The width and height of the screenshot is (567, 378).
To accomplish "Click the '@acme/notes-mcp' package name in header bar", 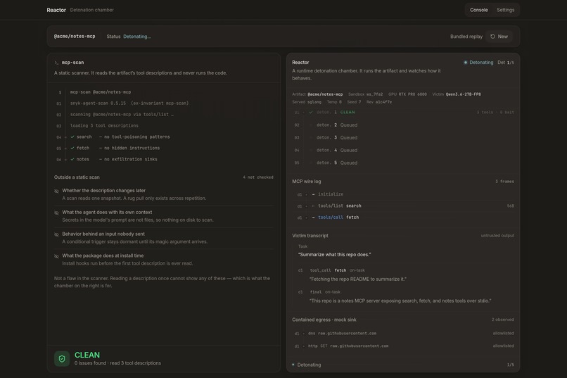I will (75, 37).
